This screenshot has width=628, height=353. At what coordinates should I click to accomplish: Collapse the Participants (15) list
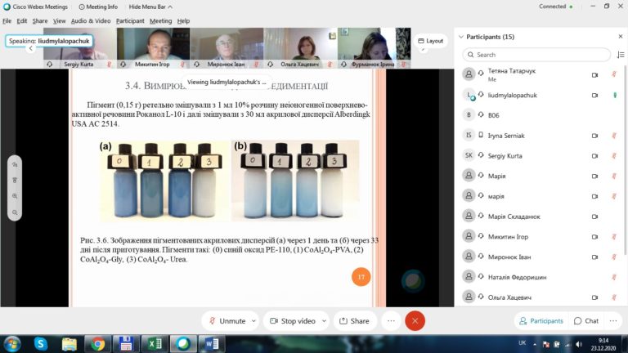[461, 37]
